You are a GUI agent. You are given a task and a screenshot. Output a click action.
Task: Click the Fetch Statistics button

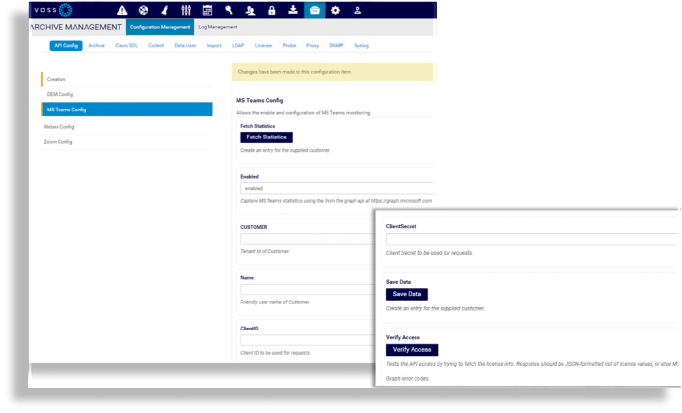(267, 137)
